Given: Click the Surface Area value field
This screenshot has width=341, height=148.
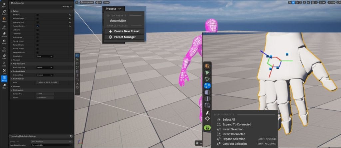Looking at the screenshot, I should (x=44, y=94).
